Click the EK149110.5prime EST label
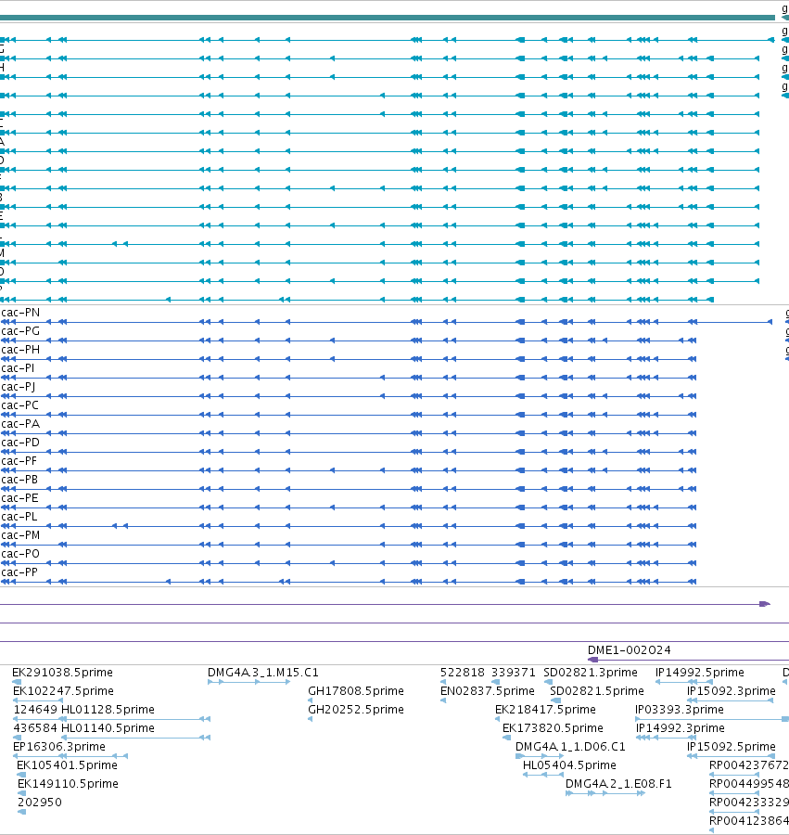The image size is (789, 835). [68, 784]
